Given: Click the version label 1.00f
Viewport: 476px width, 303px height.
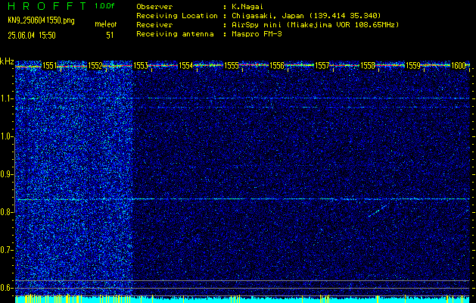Looking at the screenshot, I should [104, 6].
